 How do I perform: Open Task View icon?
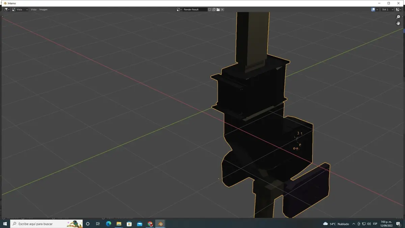click(98, 224)
